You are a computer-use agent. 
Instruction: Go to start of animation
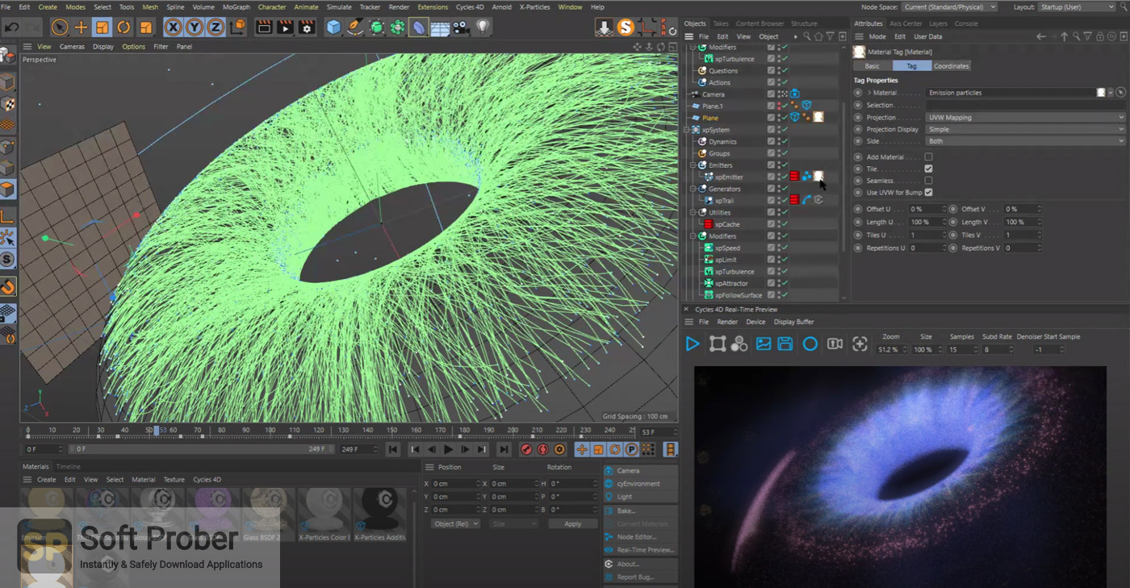392,449
